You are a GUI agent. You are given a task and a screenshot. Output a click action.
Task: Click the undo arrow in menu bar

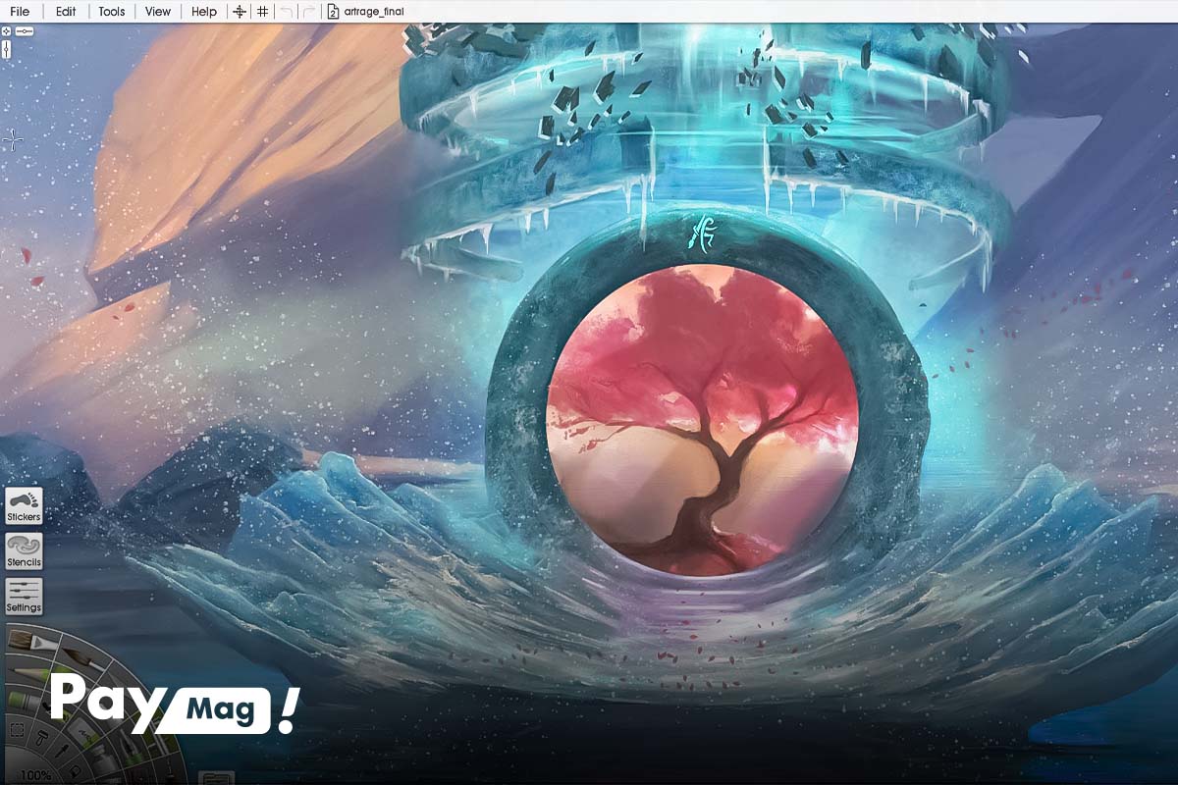[x=286, y=12]
